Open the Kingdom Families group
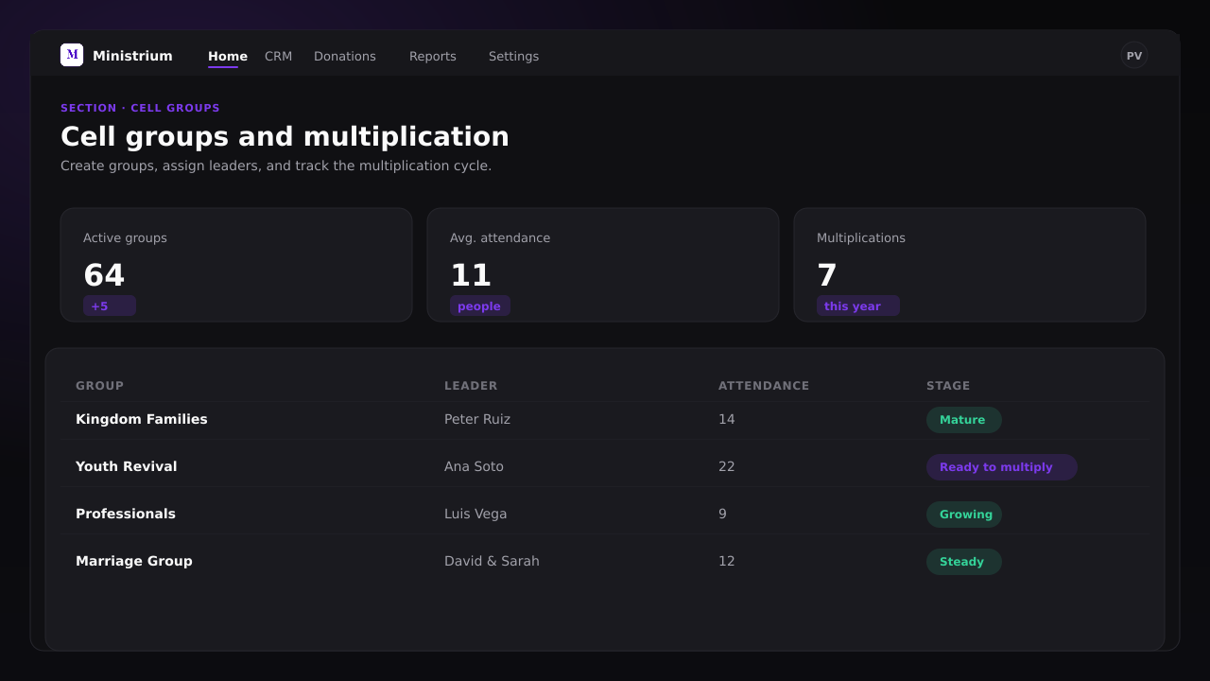Screen dimensions: 1210x681 click(x=142, y=419)
